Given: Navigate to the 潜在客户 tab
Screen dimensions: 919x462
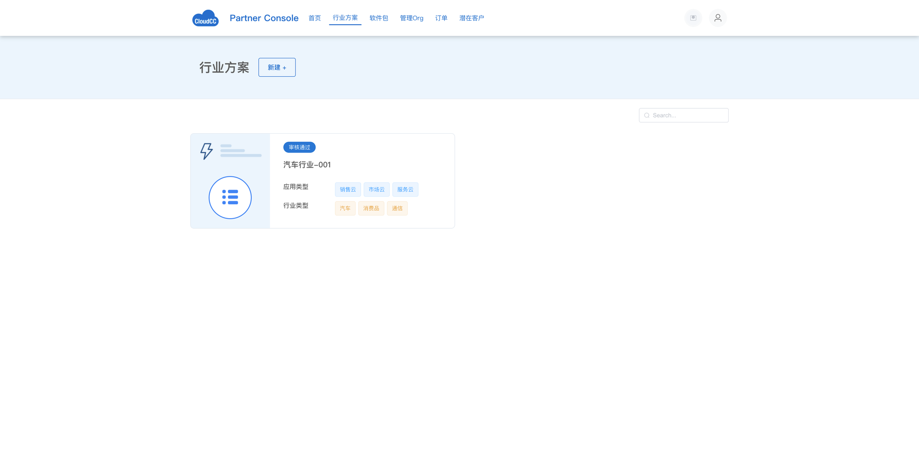Looking at the screenshot, I should (x=471, y=18).
